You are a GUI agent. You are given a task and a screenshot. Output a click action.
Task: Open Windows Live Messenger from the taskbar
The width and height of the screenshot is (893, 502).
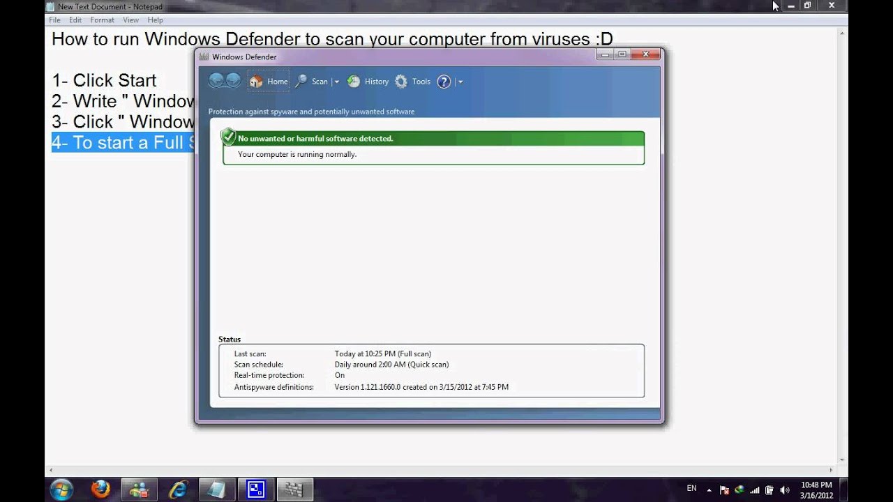139,489
